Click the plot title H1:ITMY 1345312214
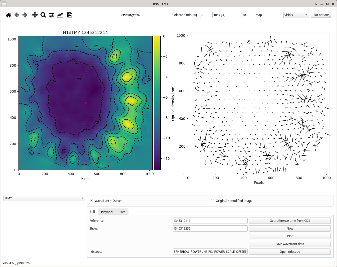Image resolution: width=337 pixels, height=267 pixels. (x=85, y=32)
